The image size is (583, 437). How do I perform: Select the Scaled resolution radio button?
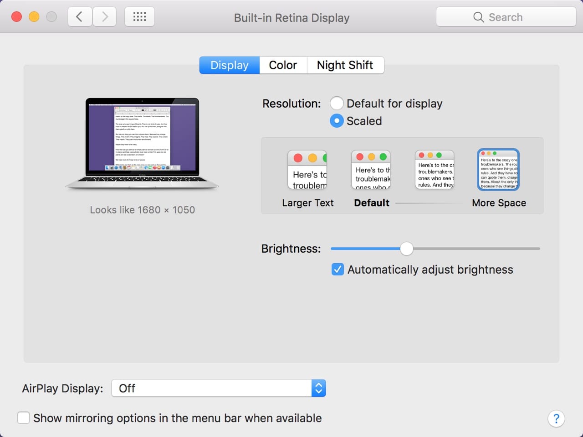[337, 121]
